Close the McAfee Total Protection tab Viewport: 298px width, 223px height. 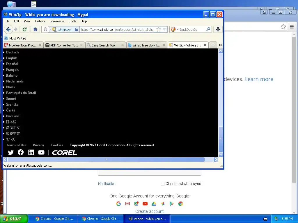pos(40,45)
